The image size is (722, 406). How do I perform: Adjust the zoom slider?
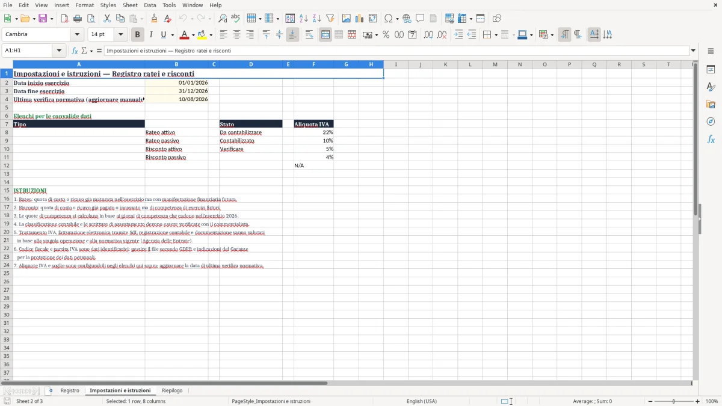coord(674,401)
